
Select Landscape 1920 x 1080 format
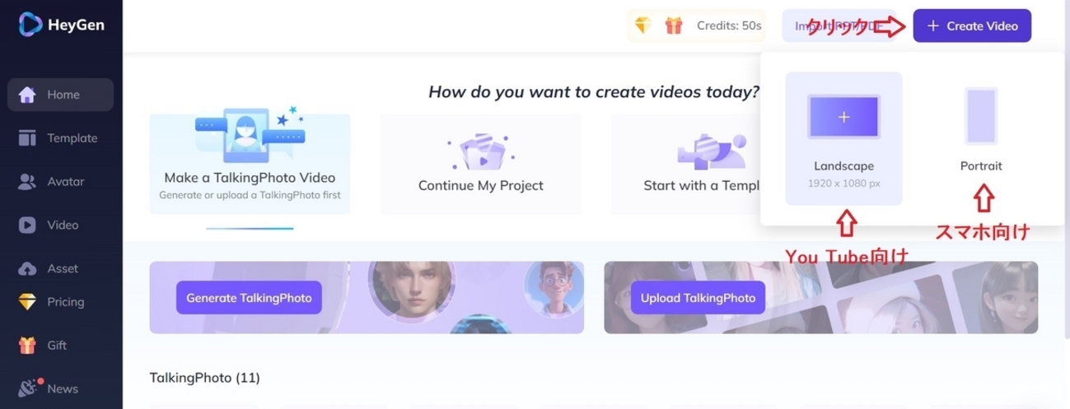coord(843,138)
